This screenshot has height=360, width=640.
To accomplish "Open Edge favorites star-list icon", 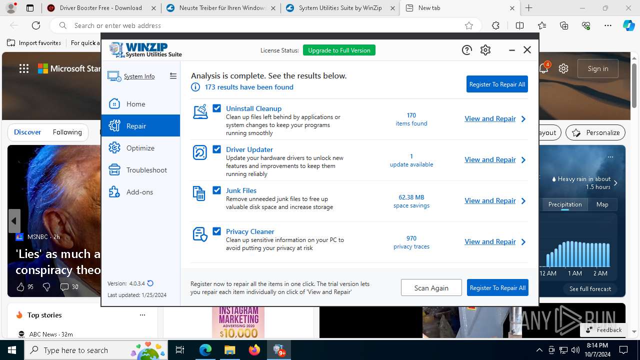I will [x=542, y=25].
